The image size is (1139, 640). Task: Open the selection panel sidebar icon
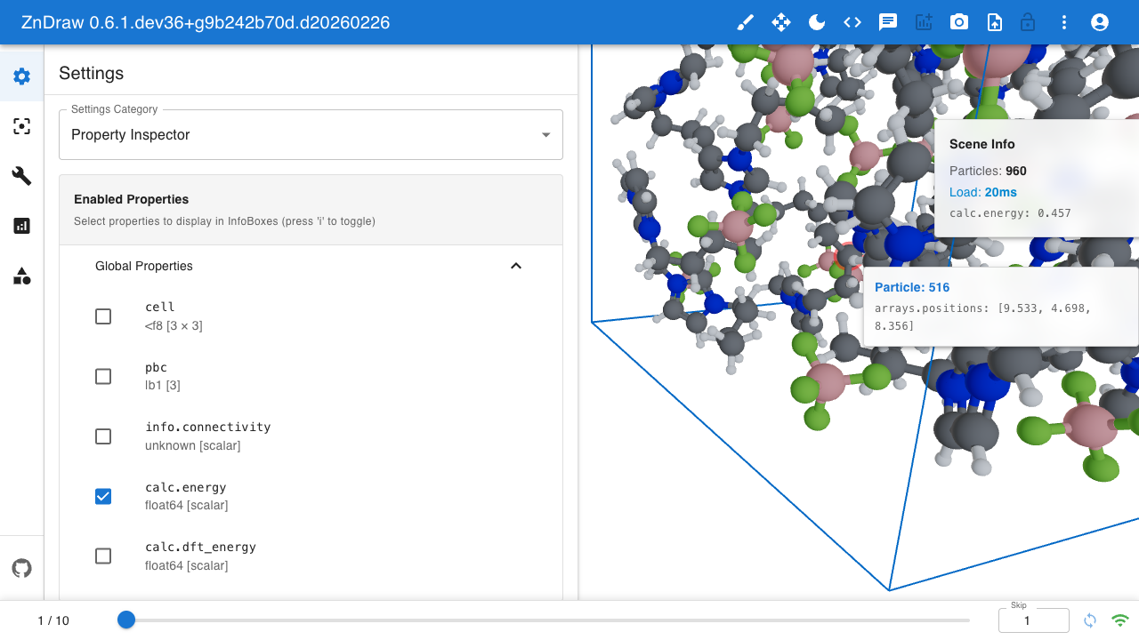pos(22,126)
